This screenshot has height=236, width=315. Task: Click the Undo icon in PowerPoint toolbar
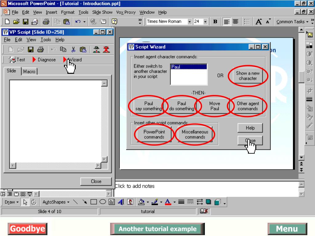click(78, 22)
